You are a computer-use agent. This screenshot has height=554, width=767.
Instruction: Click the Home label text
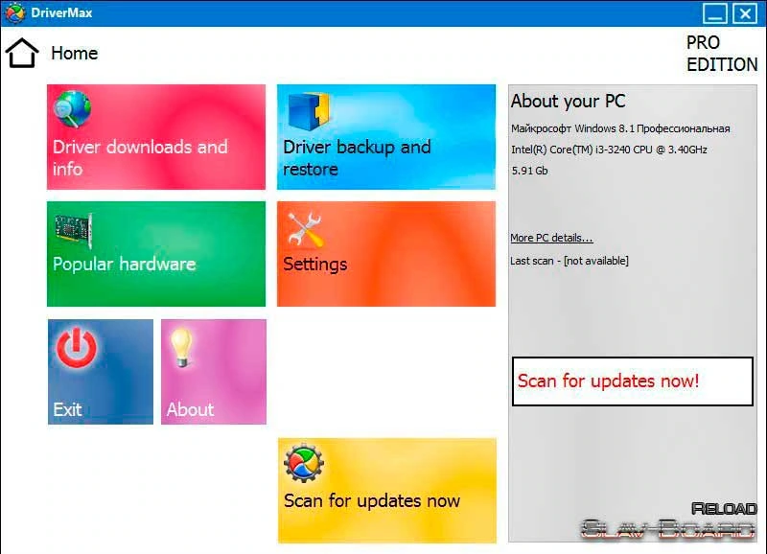(x=75, y=53)
